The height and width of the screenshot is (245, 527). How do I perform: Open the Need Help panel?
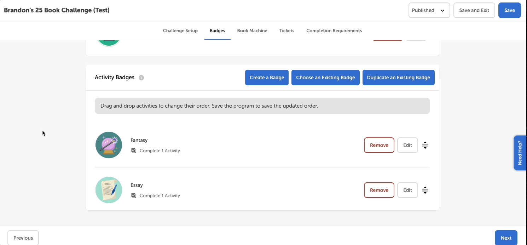[520, 153]
